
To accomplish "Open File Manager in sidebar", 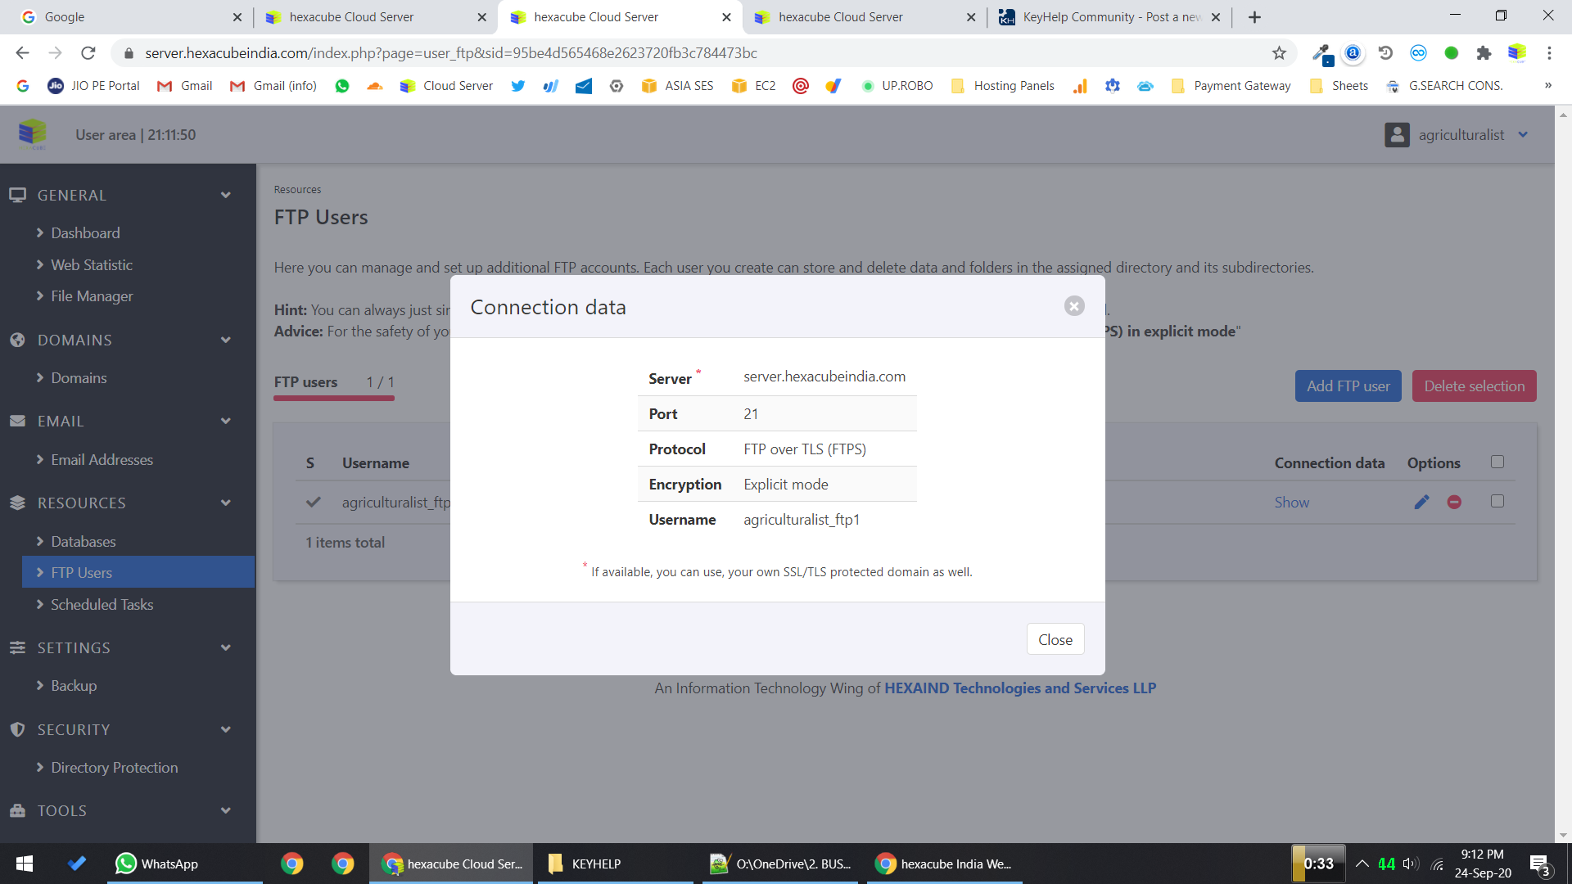I will pyautogui.click(x=92, y=296).
